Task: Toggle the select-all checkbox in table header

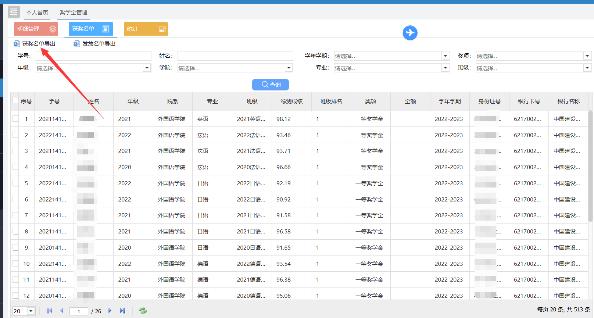Action: pos(15,100)
